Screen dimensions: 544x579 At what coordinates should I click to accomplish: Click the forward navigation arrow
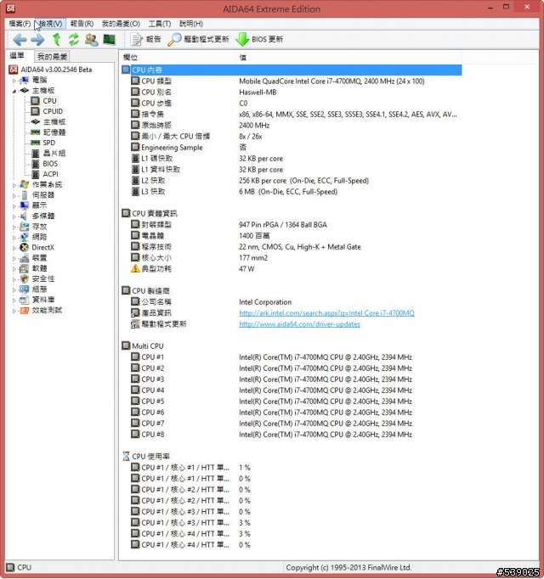(x=37, y=40)
